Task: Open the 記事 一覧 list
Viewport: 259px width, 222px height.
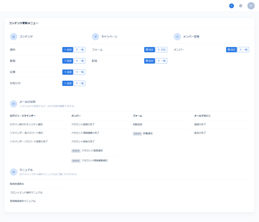Action: point(79,72)
